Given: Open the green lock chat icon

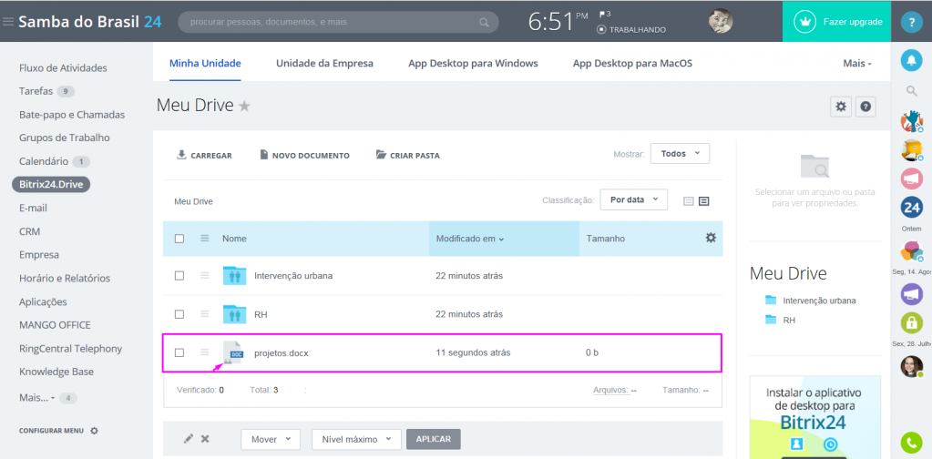Looking at the screenshot, I should coord(911,322).
